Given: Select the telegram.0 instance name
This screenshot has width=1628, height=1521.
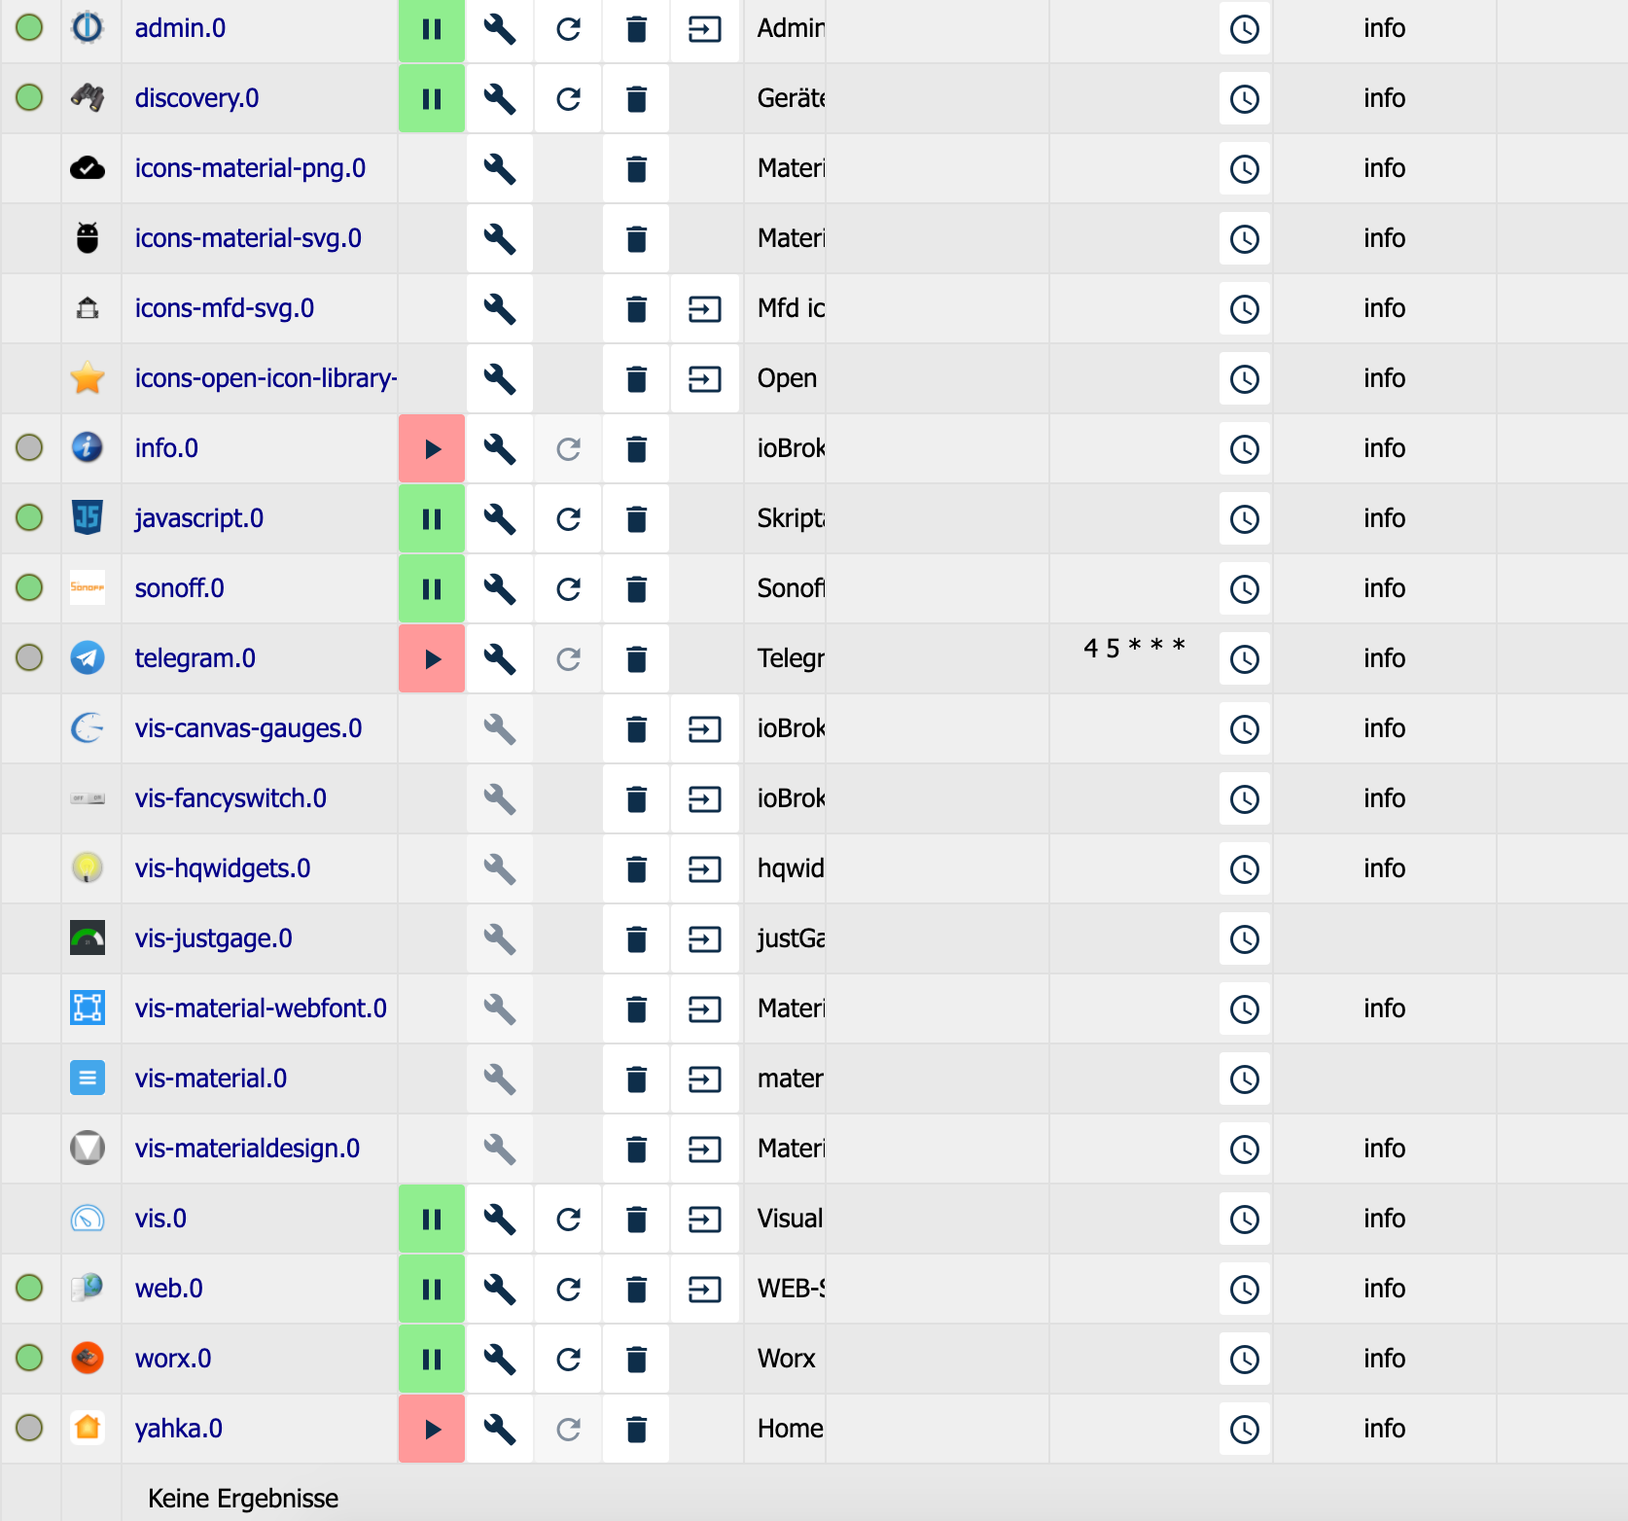Looking at the screenshot, I should 195,658.
